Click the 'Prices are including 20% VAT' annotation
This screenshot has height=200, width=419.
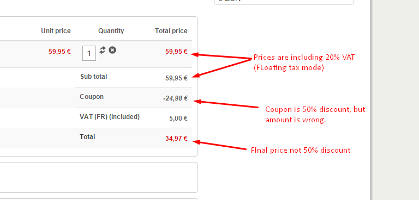click(304, 62)
